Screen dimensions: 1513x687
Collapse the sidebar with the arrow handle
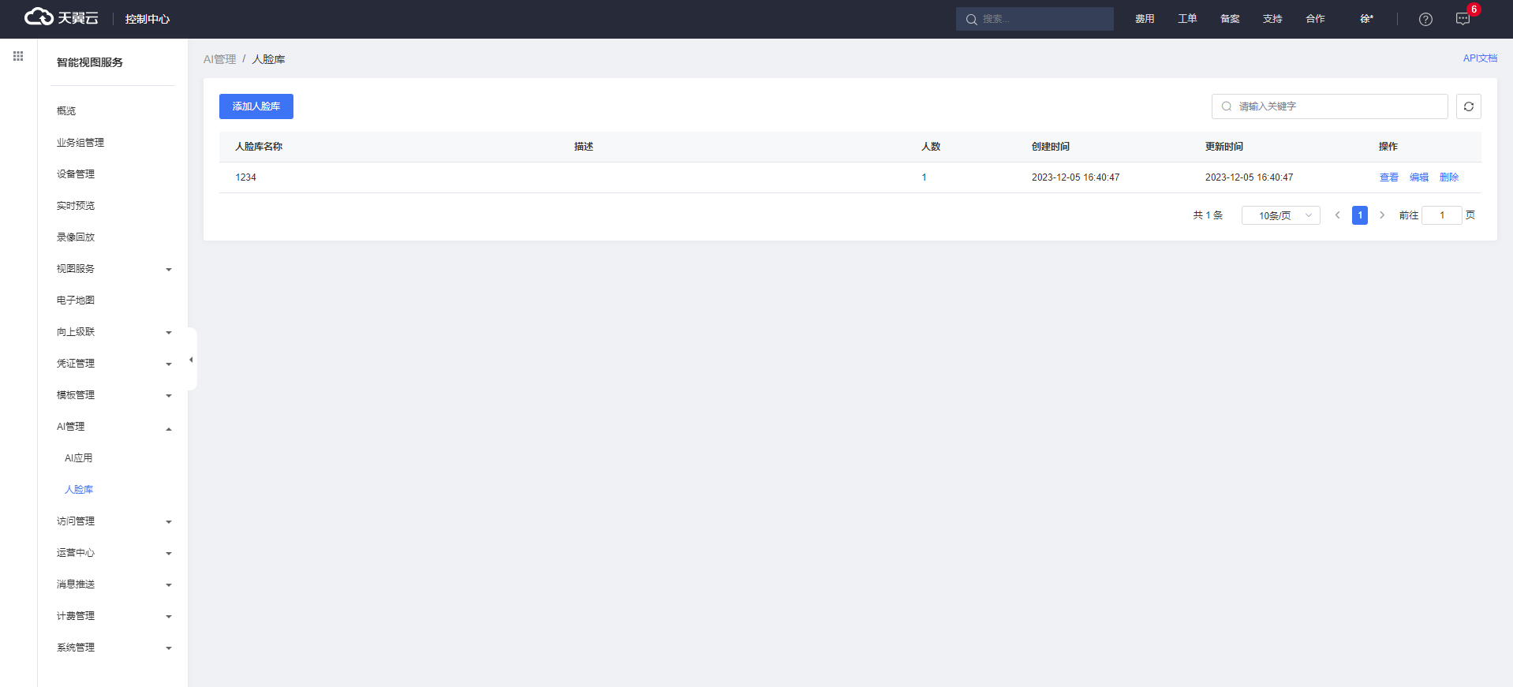[x=191, y=360]
